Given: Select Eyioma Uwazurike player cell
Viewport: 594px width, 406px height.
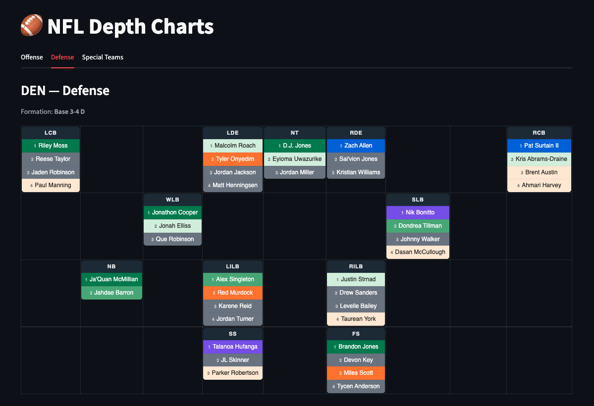Looking at the screenshot, I should (x=295, y=159).
